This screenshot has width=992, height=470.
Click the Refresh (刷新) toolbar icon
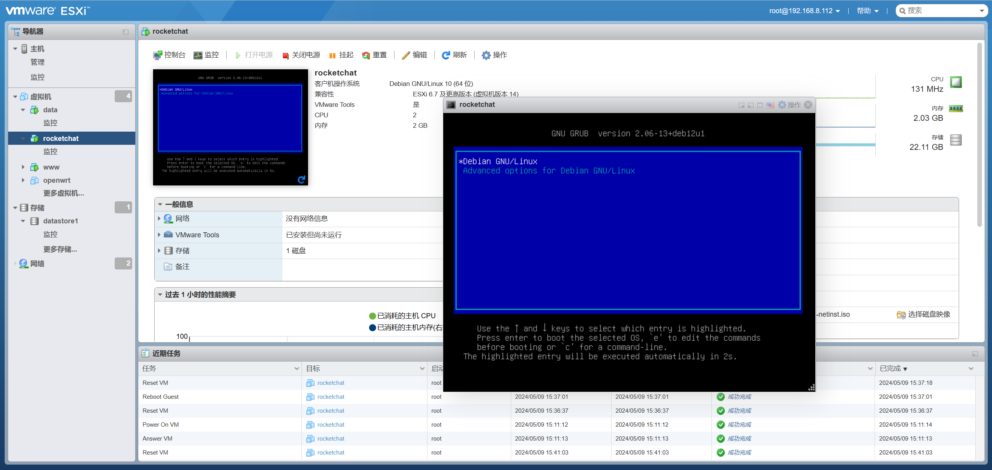pos(446,55)
